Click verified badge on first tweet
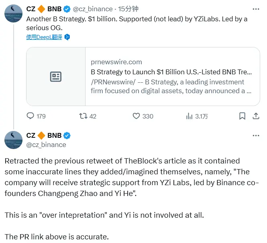The image size is (267, 243). pos(67,9)
